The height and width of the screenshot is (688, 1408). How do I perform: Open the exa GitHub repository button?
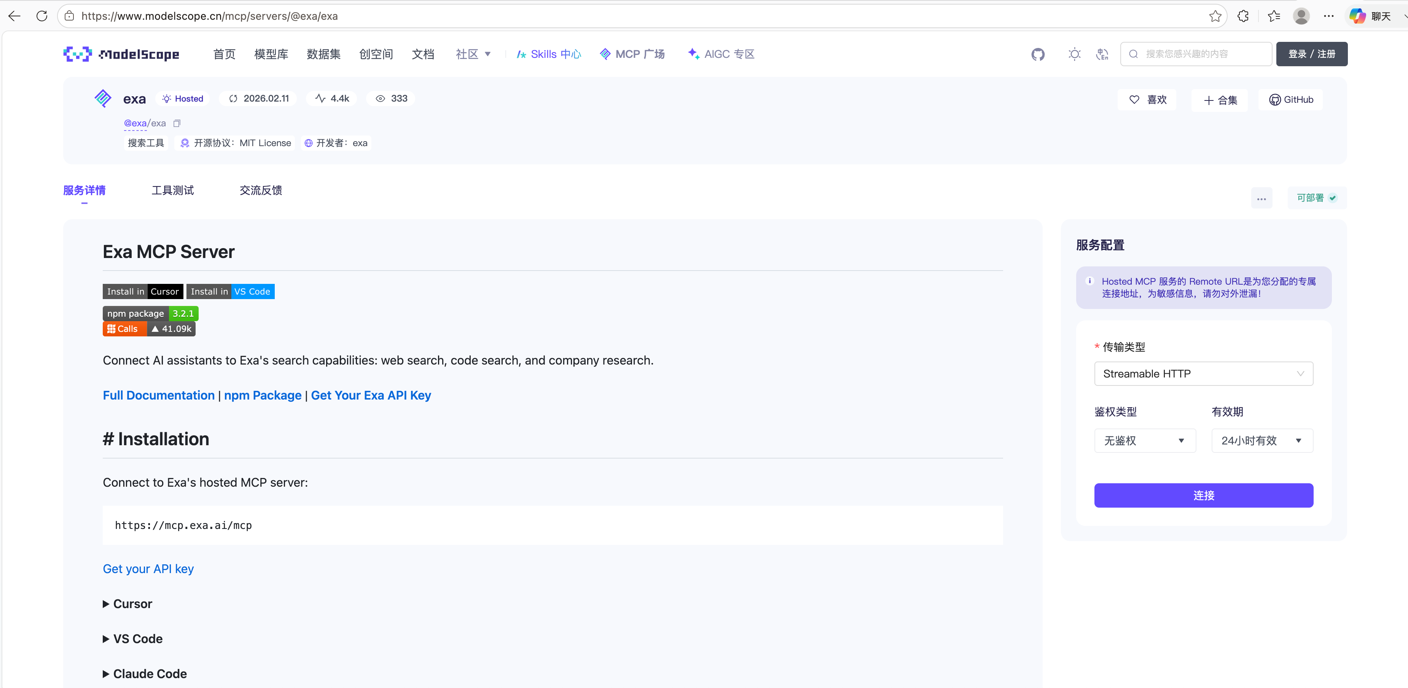[x=1290, y=99]
